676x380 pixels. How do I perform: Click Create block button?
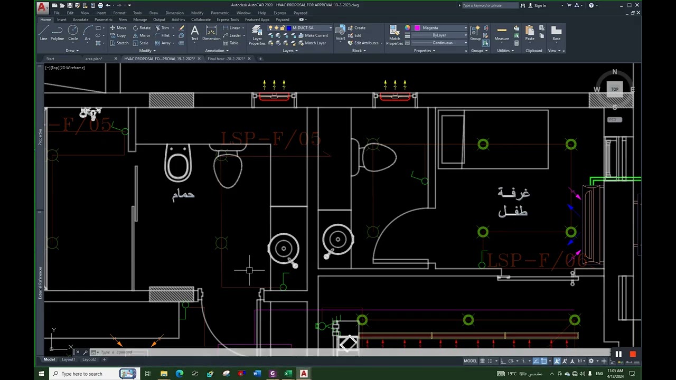(x=356, y=27)
